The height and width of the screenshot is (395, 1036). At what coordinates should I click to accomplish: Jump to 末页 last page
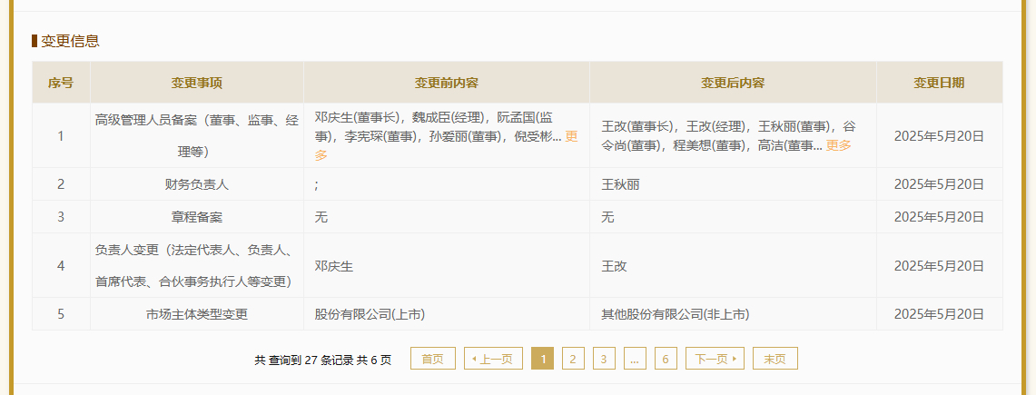pyautogui.click(x=775, y=359)
